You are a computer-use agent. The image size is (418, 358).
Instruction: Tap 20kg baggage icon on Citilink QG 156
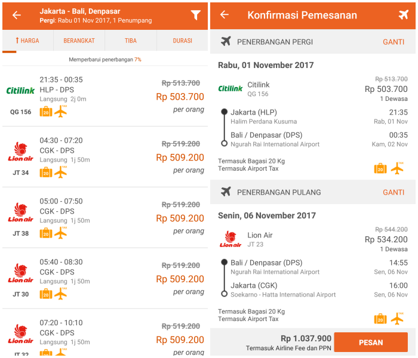pyautogui.click(x=46, y=112)
